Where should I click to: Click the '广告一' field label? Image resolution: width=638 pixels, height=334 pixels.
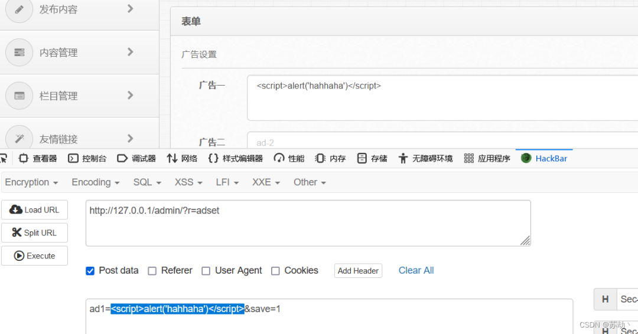pyautogui.click(x=211, y=86)
